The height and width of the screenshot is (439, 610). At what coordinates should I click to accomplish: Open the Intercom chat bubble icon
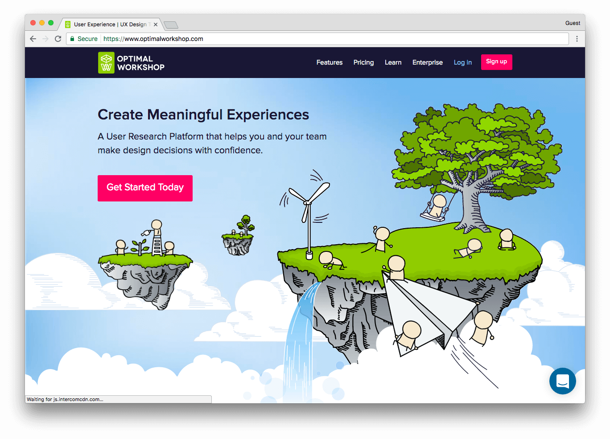tap(562, 381)
